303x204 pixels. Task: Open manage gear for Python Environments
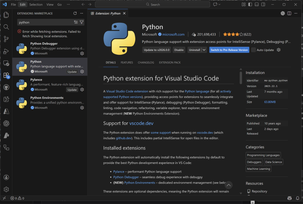(x=82, y=108)
